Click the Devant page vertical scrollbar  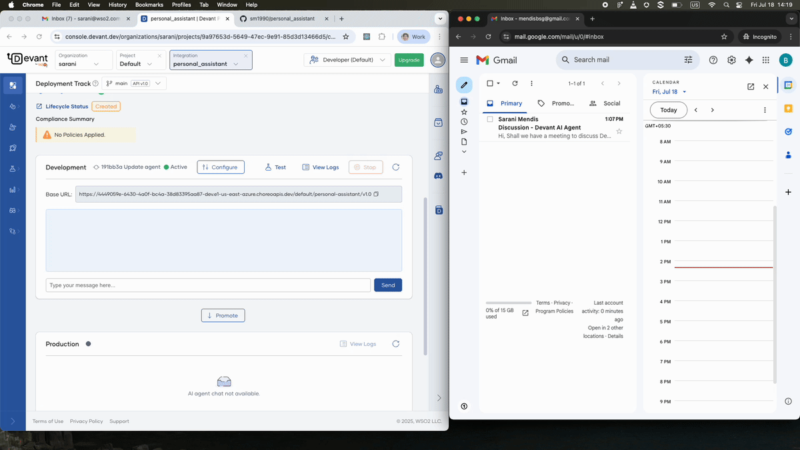point(425,276)
